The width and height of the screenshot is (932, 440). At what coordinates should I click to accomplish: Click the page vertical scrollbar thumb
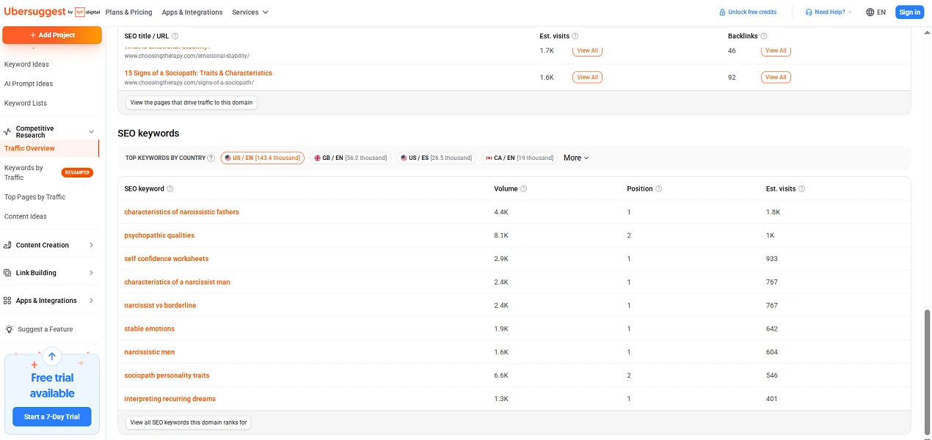tap(928, 371)
